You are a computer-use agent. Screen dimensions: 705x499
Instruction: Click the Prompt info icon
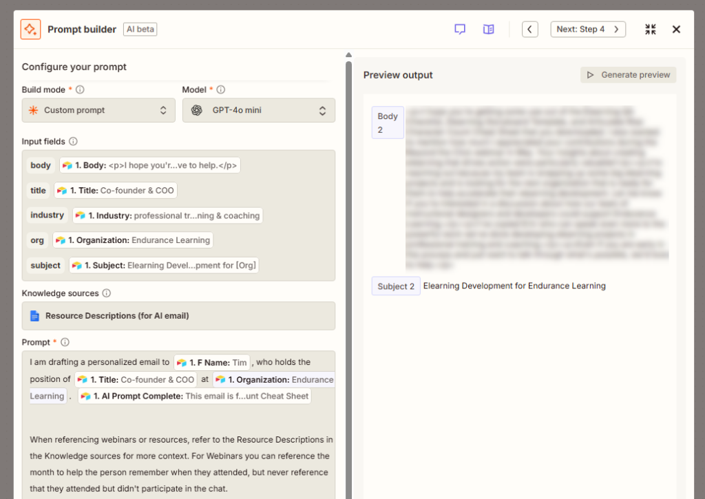tap(65, 342)
